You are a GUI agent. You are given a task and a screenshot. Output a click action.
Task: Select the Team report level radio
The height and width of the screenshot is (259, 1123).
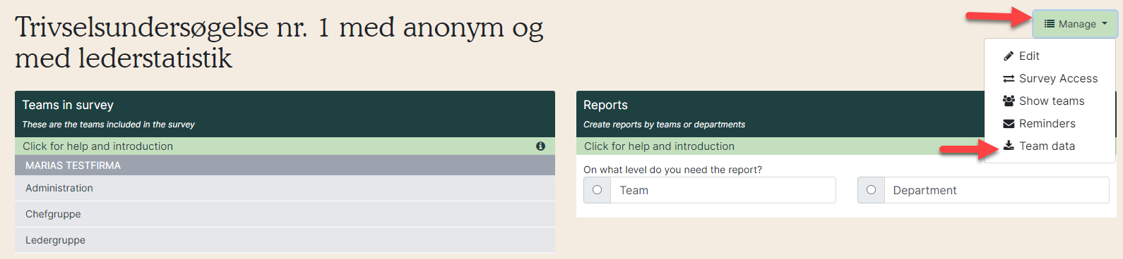[597, 190]
